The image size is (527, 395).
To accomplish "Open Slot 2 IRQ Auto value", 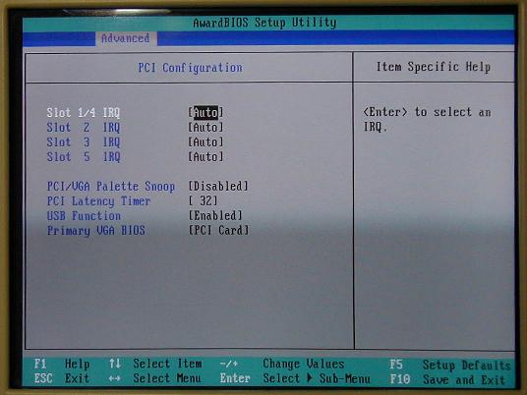I will point(205,128).
